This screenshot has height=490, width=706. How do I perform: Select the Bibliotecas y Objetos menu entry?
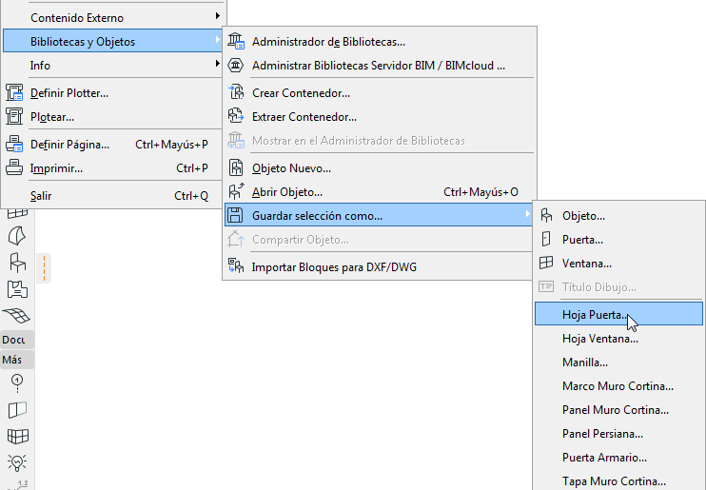click(x=112, y=41)
